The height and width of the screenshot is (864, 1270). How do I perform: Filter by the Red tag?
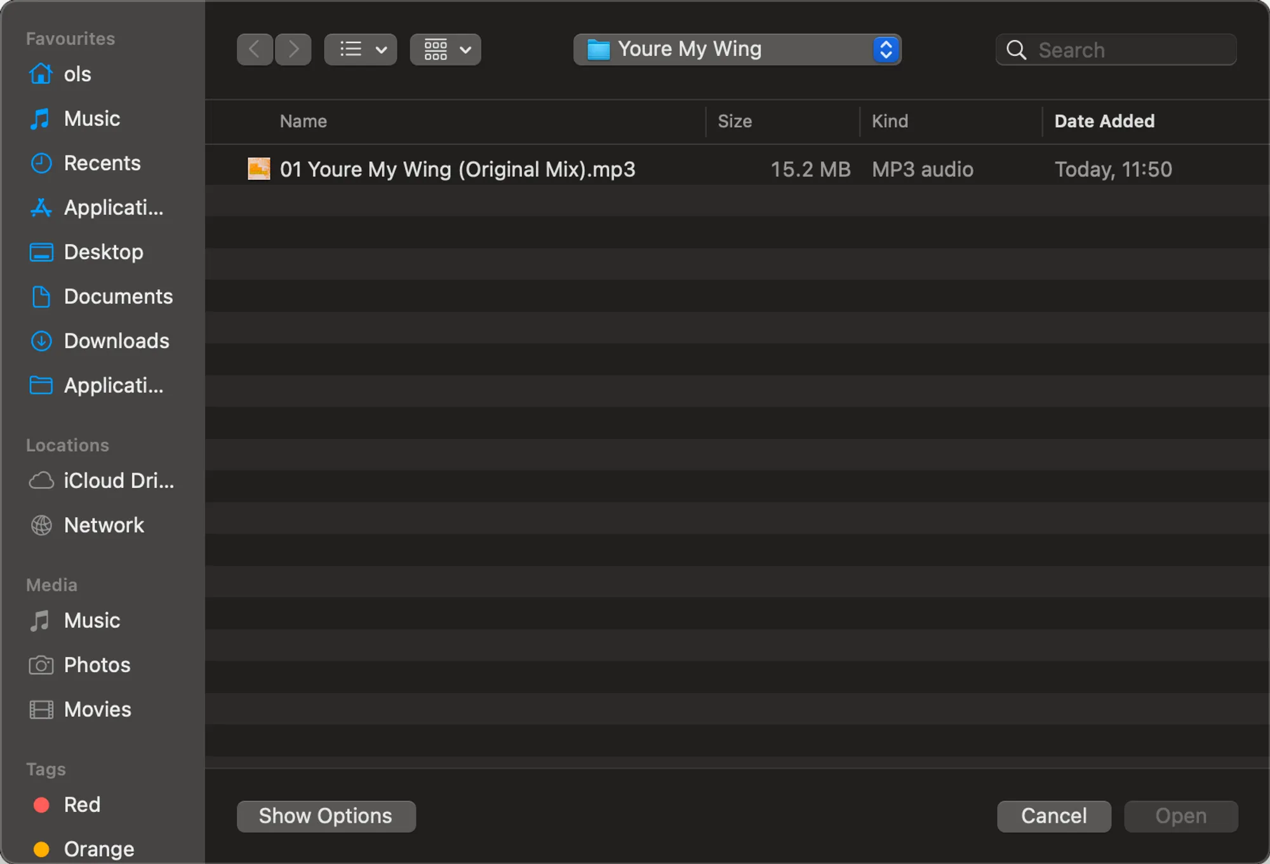point(81,805)
